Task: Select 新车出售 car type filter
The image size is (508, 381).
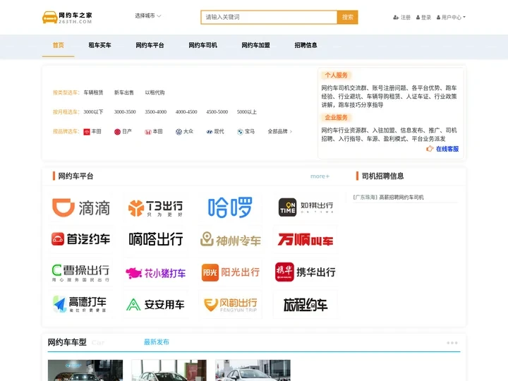Action: (124, 92)
